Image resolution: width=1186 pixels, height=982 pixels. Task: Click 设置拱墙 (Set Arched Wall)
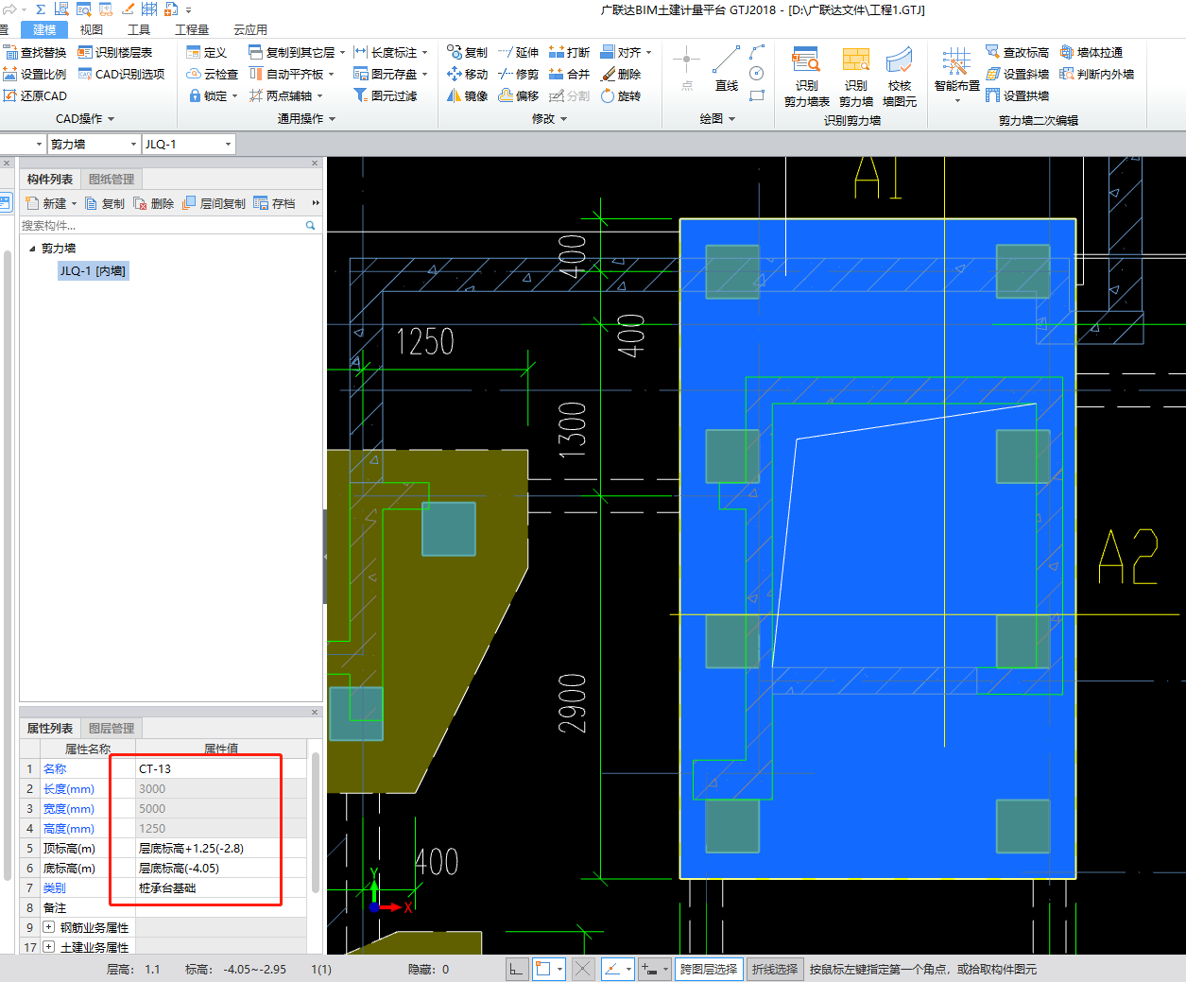coord(1017,95)
